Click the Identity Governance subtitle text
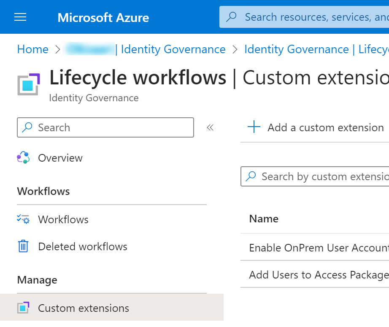389x327 pixels. [x=94, y=98]
